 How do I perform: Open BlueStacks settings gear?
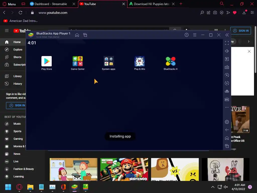tap(227, 122)
